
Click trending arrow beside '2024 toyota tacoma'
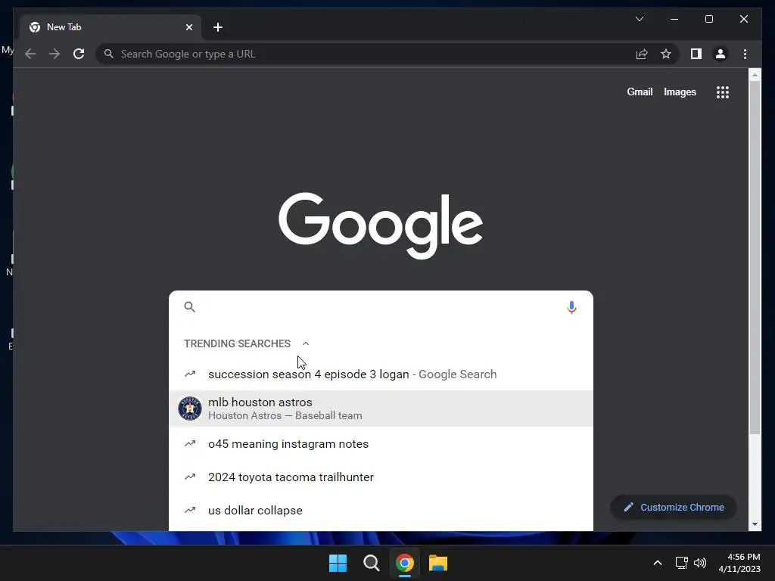pos(190,477)
